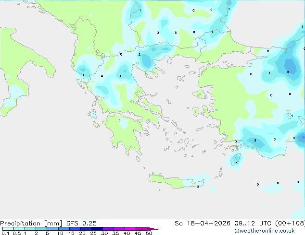Click the '(00+108)' forecast hour text
This screenshot has height=235, width=305.
pyautogui.click(x=290, y=223)
